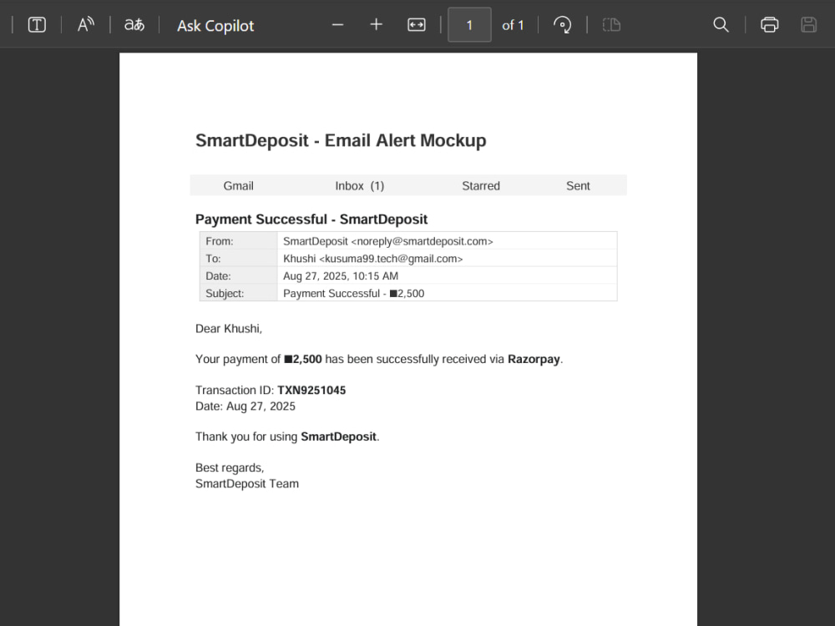Click transaction ID 'TXN9251045'
The image size is (835, 626).
click(311, 390)
